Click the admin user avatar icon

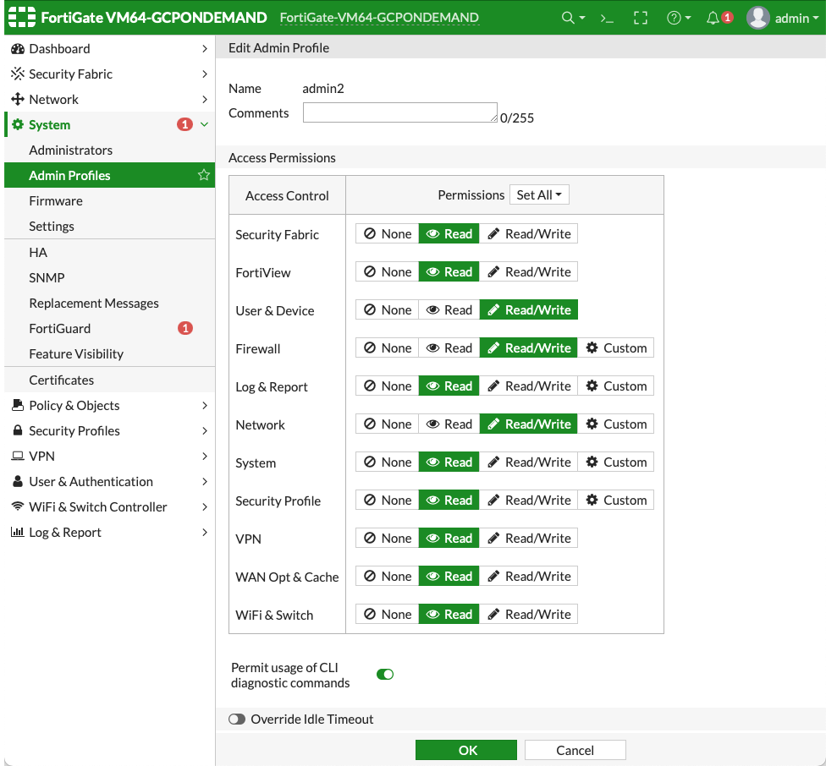(x=758, y=18)
